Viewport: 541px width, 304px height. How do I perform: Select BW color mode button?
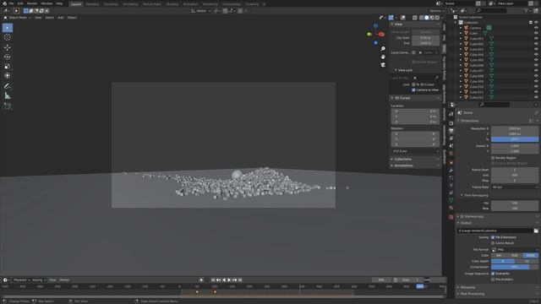pyautogui.click(x=499, y=255)
